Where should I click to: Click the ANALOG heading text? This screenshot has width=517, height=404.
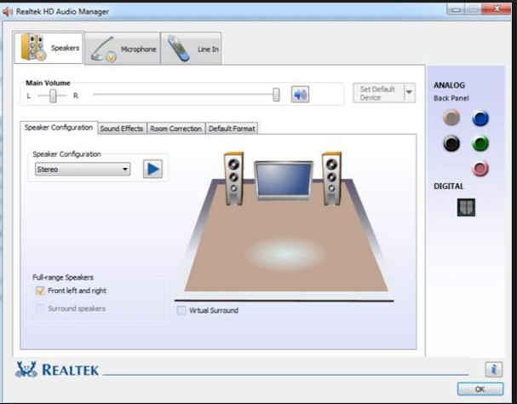click(x=450, y=85)
